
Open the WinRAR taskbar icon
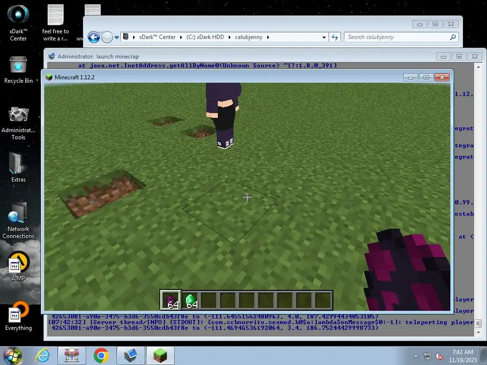click(x=72, y=355)
